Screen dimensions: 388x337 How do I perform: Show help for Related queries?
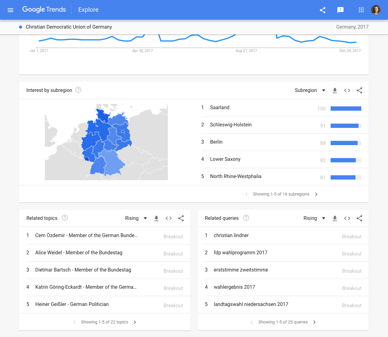pyautogui.click(x=246, y=218)
